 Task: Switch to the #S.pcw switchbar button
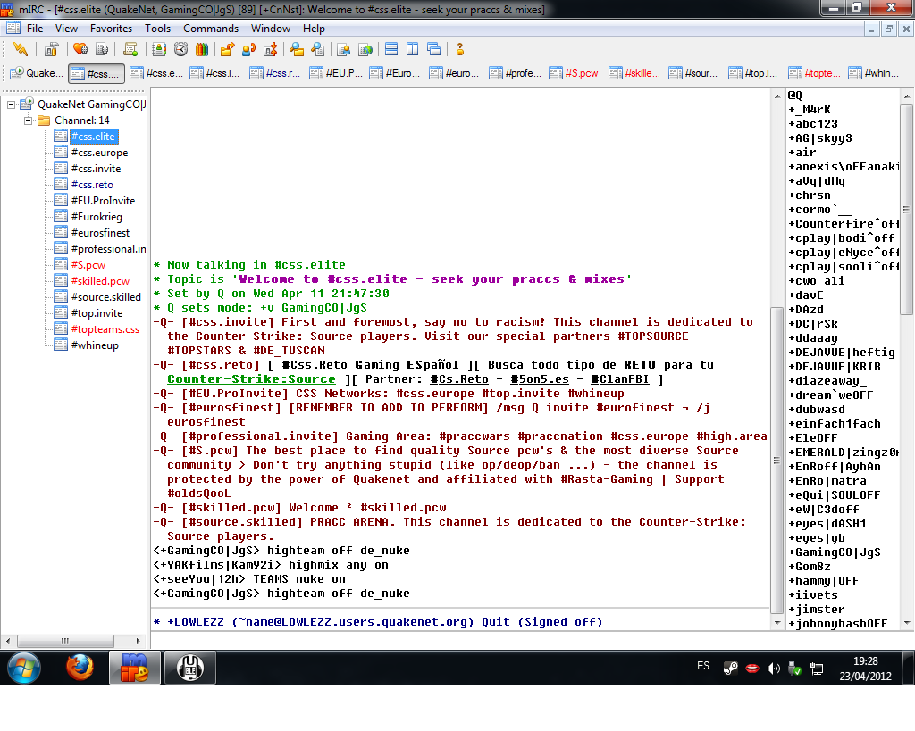(x=575, y=73)
